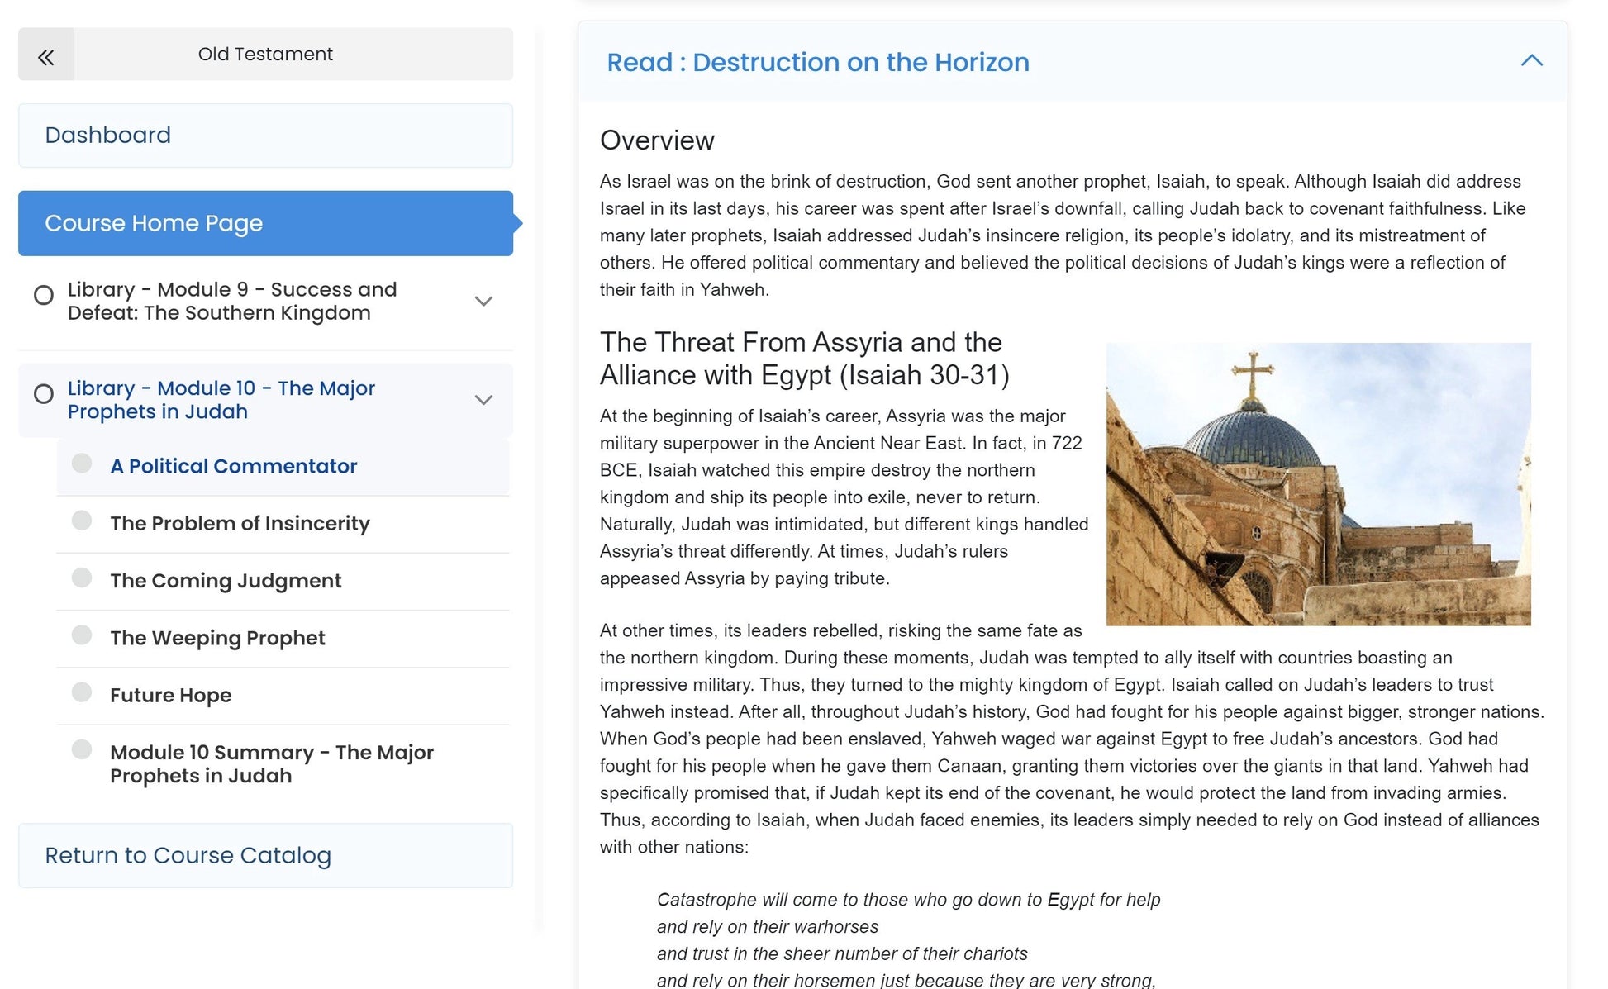
Task: Click status dot beside The Weeping Prophet
Action: 82,635
